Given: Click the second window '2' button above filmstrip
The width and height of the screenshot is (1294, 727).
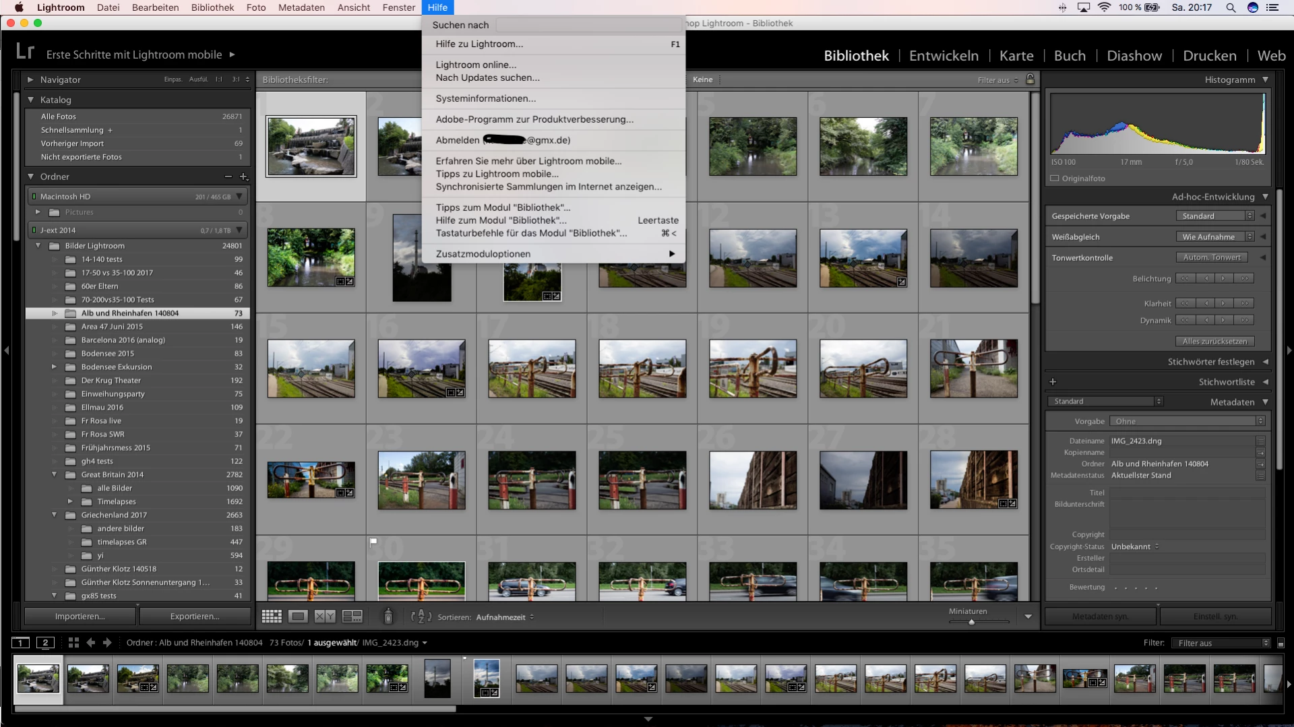Looking at the screenshot, I should click(45, 643).
